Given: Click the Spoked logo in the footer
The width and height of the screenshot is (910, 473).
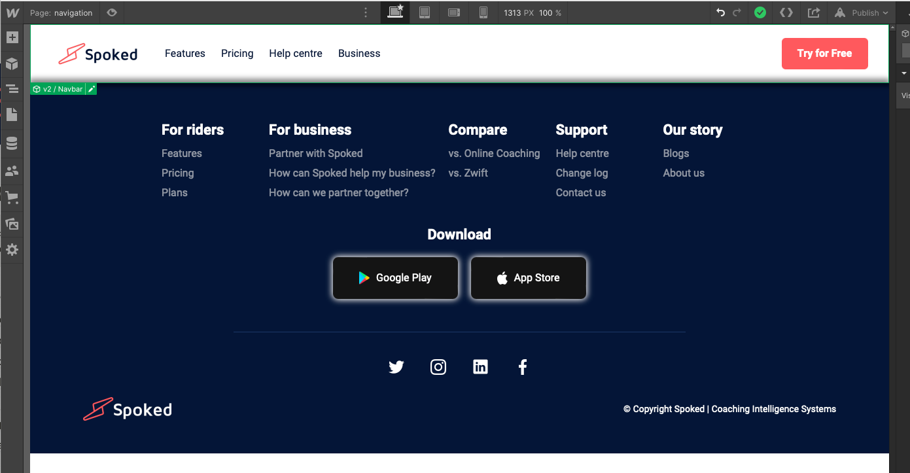Looking at the screenshot, I should tap(128, 410).
